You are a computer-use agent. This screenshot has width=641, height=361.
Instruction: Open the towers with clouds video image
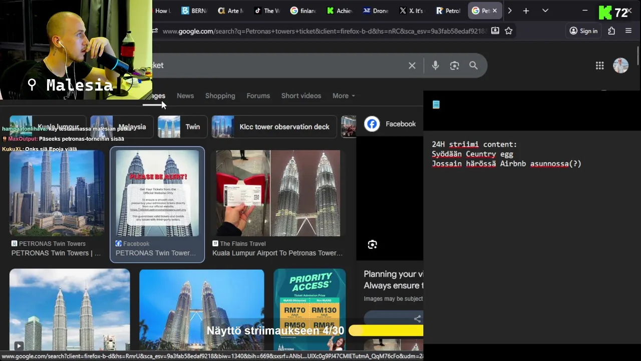click(x=70, y=309)
